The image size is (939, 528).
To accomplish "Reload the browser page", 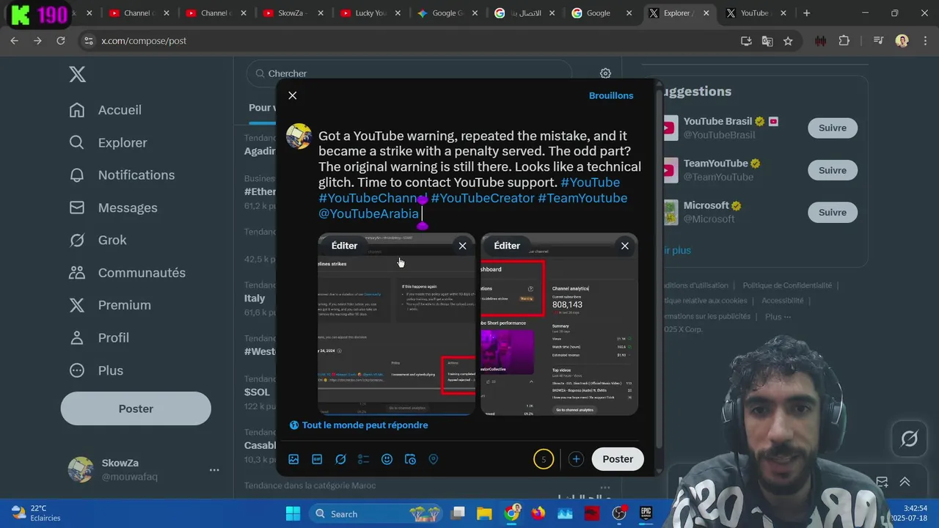I will tap(61, 41).
